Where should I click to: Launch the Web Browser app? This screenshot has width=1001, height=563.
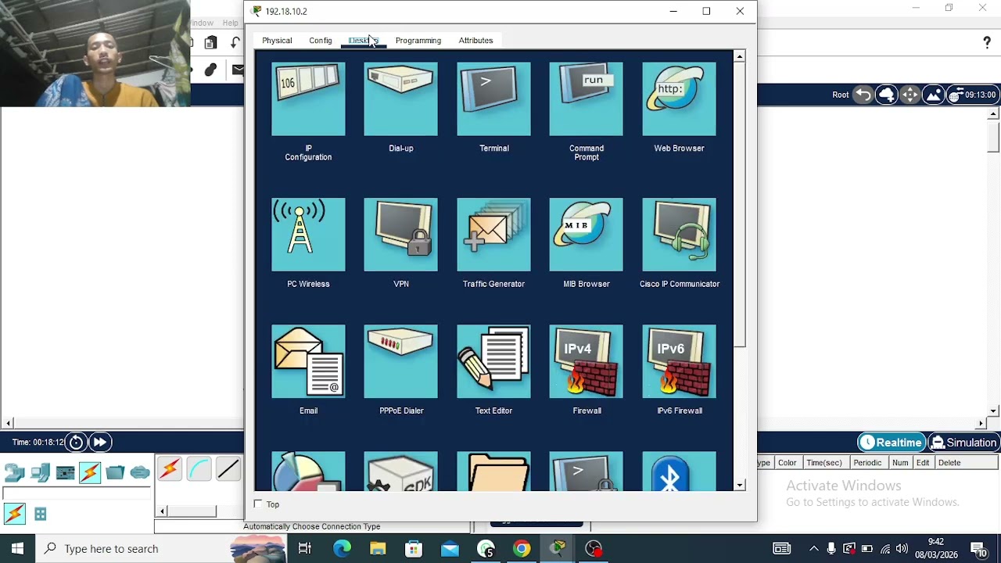(679, 99)
